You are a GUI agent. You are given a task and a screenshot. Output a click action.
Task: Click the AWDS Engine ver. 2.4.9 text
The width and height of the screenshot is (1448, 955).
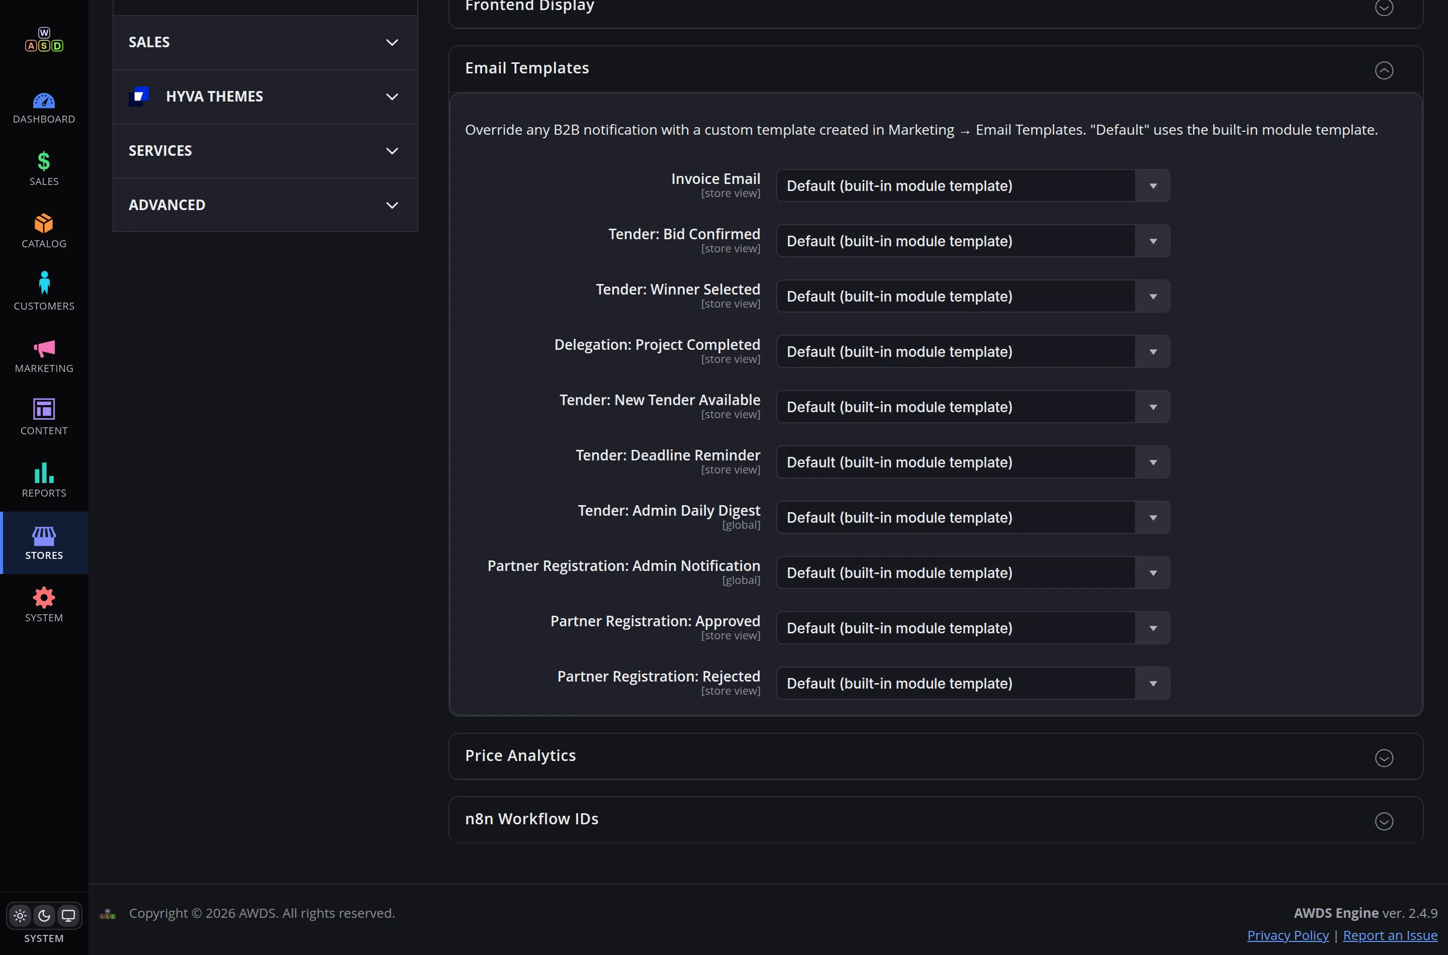click(x=1365, y=913)
